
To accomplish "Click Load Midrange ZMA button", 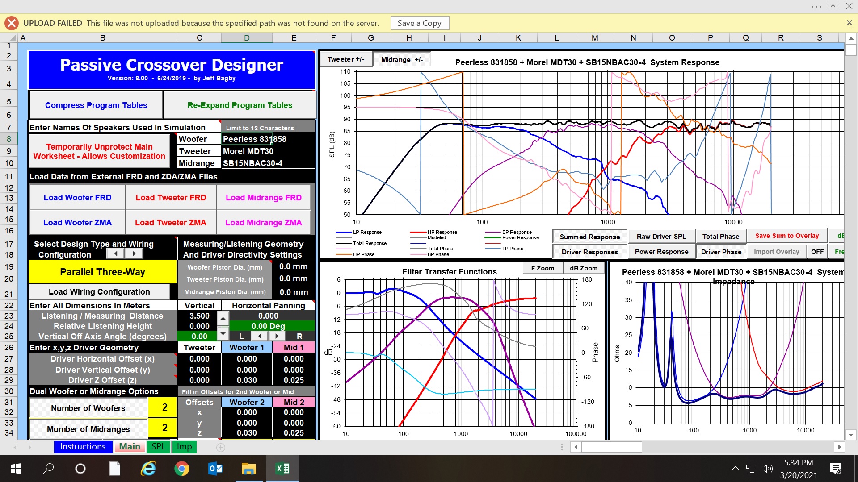I will pos(264,223).
